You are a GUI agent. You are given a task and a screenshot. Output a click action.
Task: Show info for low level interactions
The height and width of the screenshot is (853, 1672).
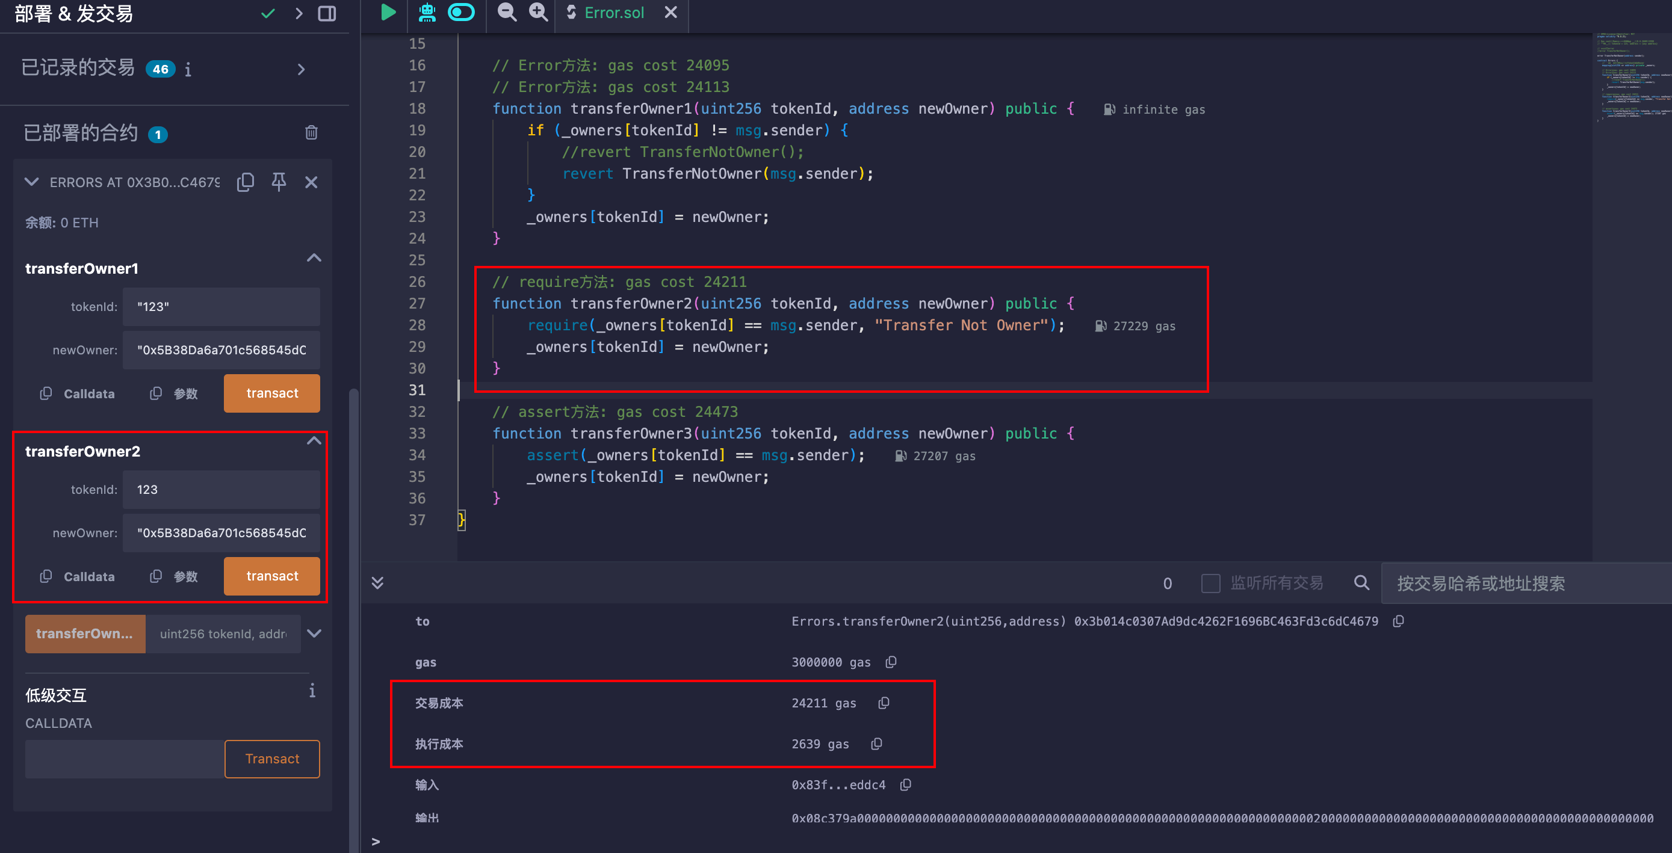tap(312, 691)
